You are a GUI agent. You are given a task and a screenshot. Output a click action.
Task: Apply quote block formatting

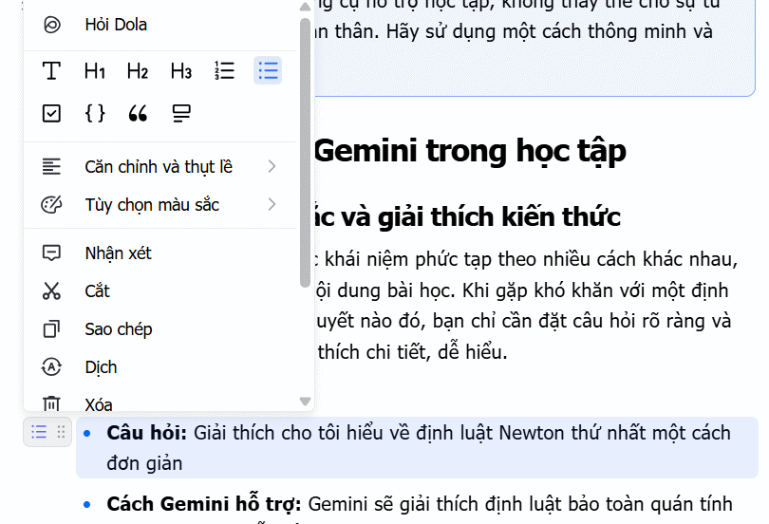point(138,113)
